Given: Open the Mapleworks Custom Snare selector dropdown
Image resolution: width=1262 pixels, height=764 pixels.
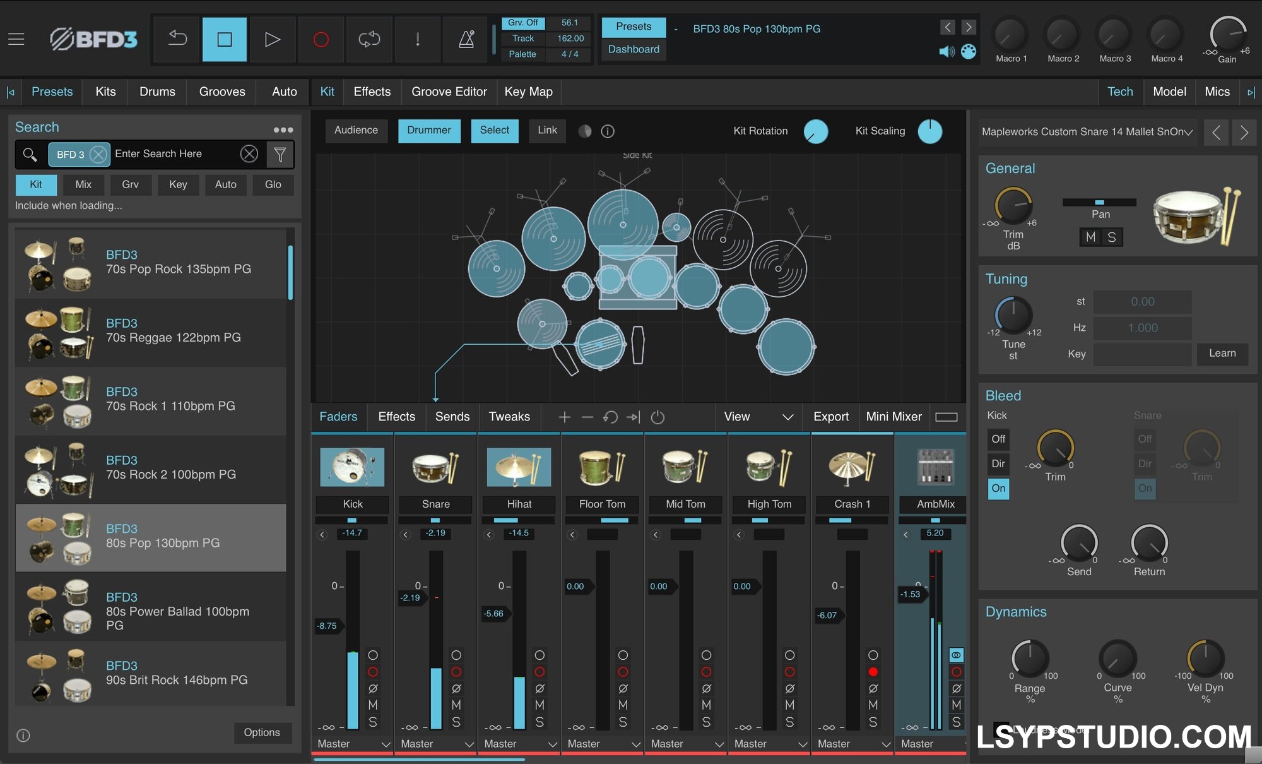Looking at the screenshot, I should click(1087, 132).
